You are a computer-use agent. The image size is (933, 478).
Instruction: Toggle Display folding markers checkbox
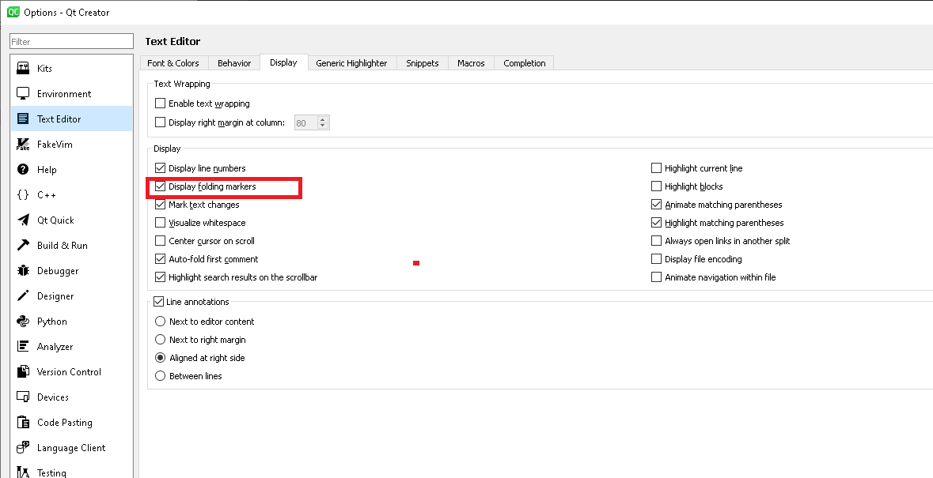(x=161, y=186)
